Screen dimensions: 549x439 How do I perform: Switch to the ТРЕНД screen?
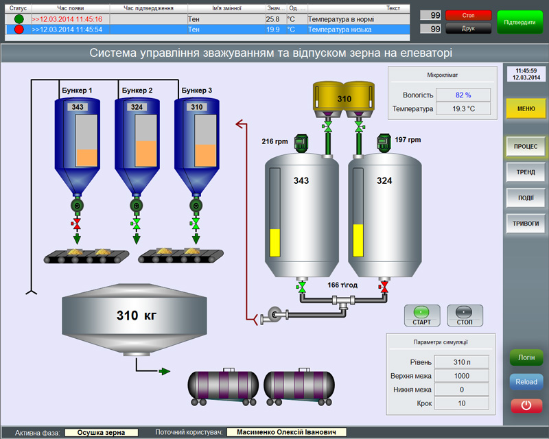pos(526,172)
